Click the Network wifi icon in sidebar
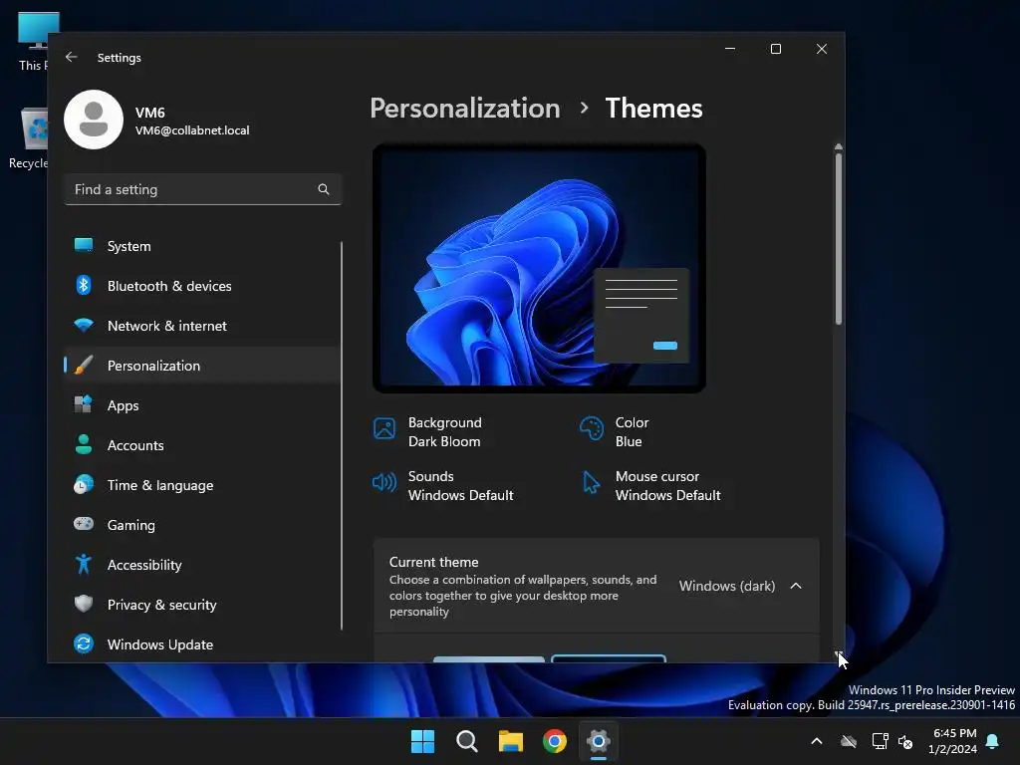The height and width of the screenshot is (765, 1020). (84, 325)
